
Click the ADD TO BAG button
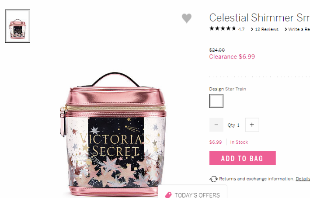pyautogui.click(x=243, y=158)
